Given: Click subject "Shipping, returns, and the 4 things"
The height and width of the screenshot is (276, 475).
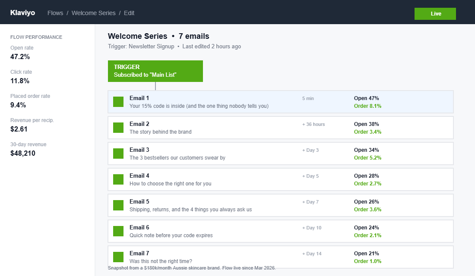Looking at the screenshot, I should 191,210.
